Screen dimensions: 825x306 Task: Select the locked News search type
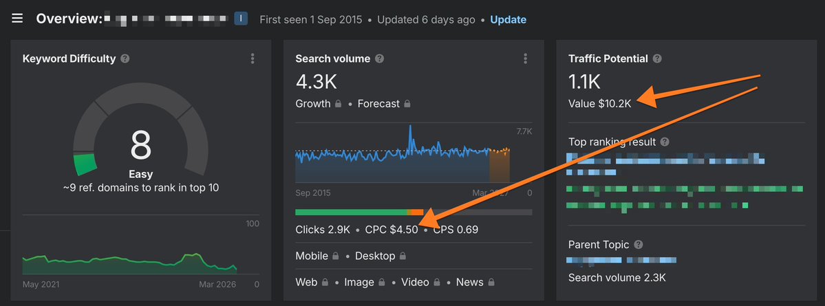475,283
